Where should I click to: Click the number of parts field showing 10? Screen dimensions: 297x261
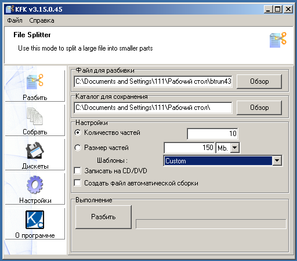pos(212,134)
